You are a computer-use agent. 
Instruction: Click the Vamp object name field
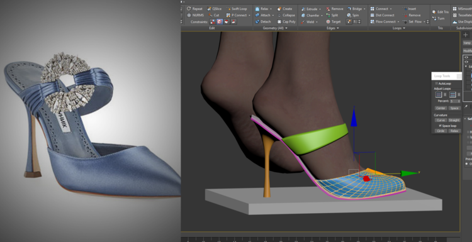click(468, 43)
